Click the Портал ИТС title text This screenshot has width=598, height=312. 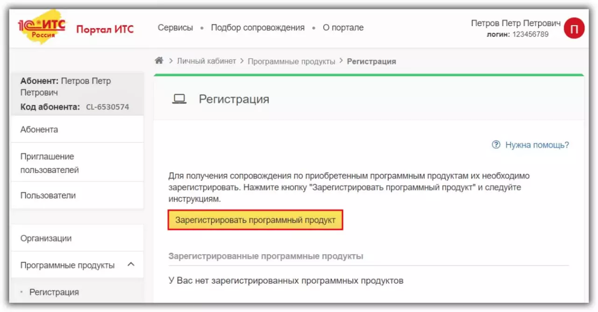pos(105,29)
